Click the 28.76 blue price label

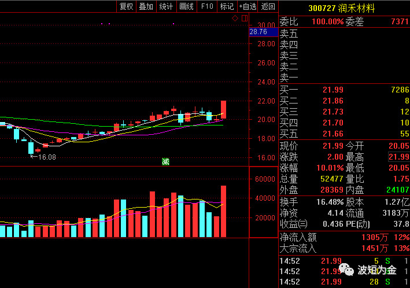pos(258,32)
